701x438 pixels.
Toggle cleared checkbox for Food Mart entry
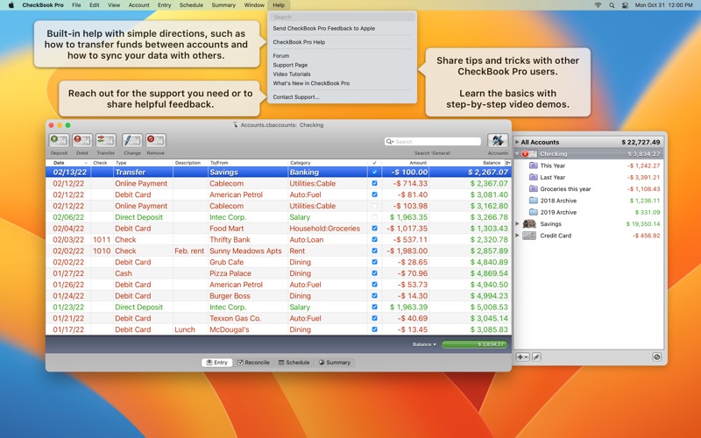(x=375, y=228)
